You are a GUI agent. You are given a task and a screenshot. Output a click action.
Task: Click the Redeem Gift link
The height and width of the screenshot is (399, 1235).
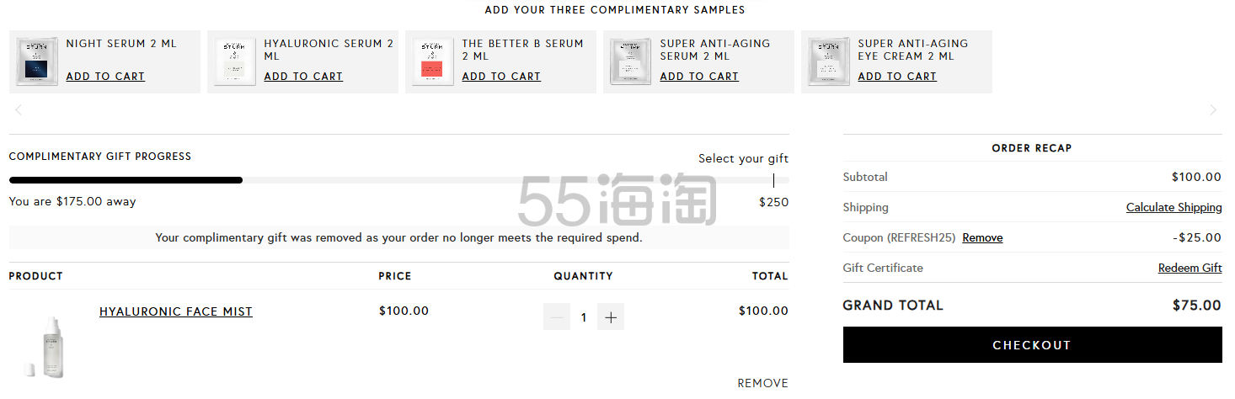pyautogui.click(x=1190, y=269)
